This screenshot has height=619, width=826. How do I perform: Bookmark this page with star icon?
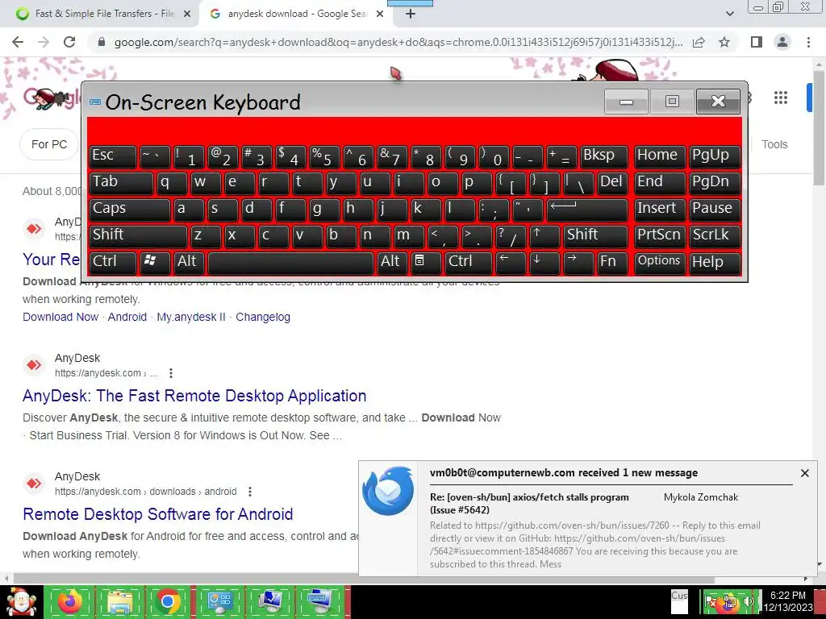point(724,42)
